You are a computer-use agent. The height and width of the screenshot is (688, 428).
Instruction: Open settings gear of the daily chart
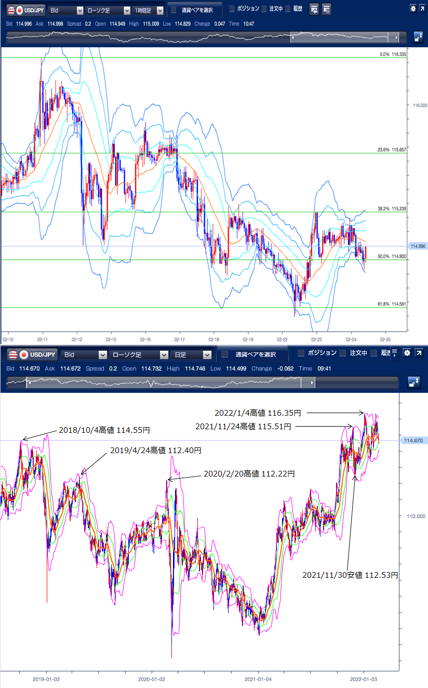pos(407,353)
